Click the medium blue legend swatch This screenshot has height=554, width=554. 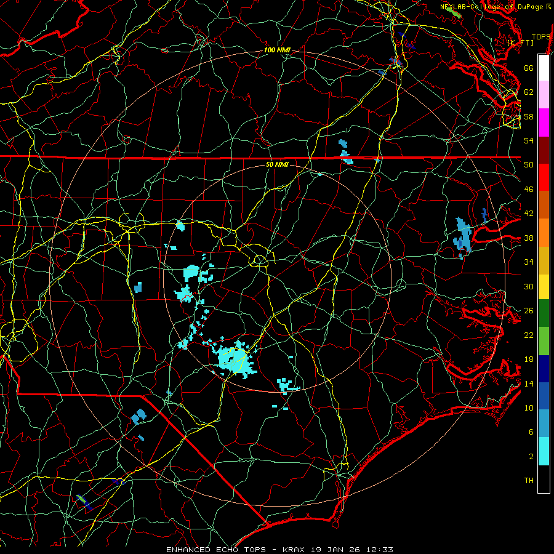544,396
